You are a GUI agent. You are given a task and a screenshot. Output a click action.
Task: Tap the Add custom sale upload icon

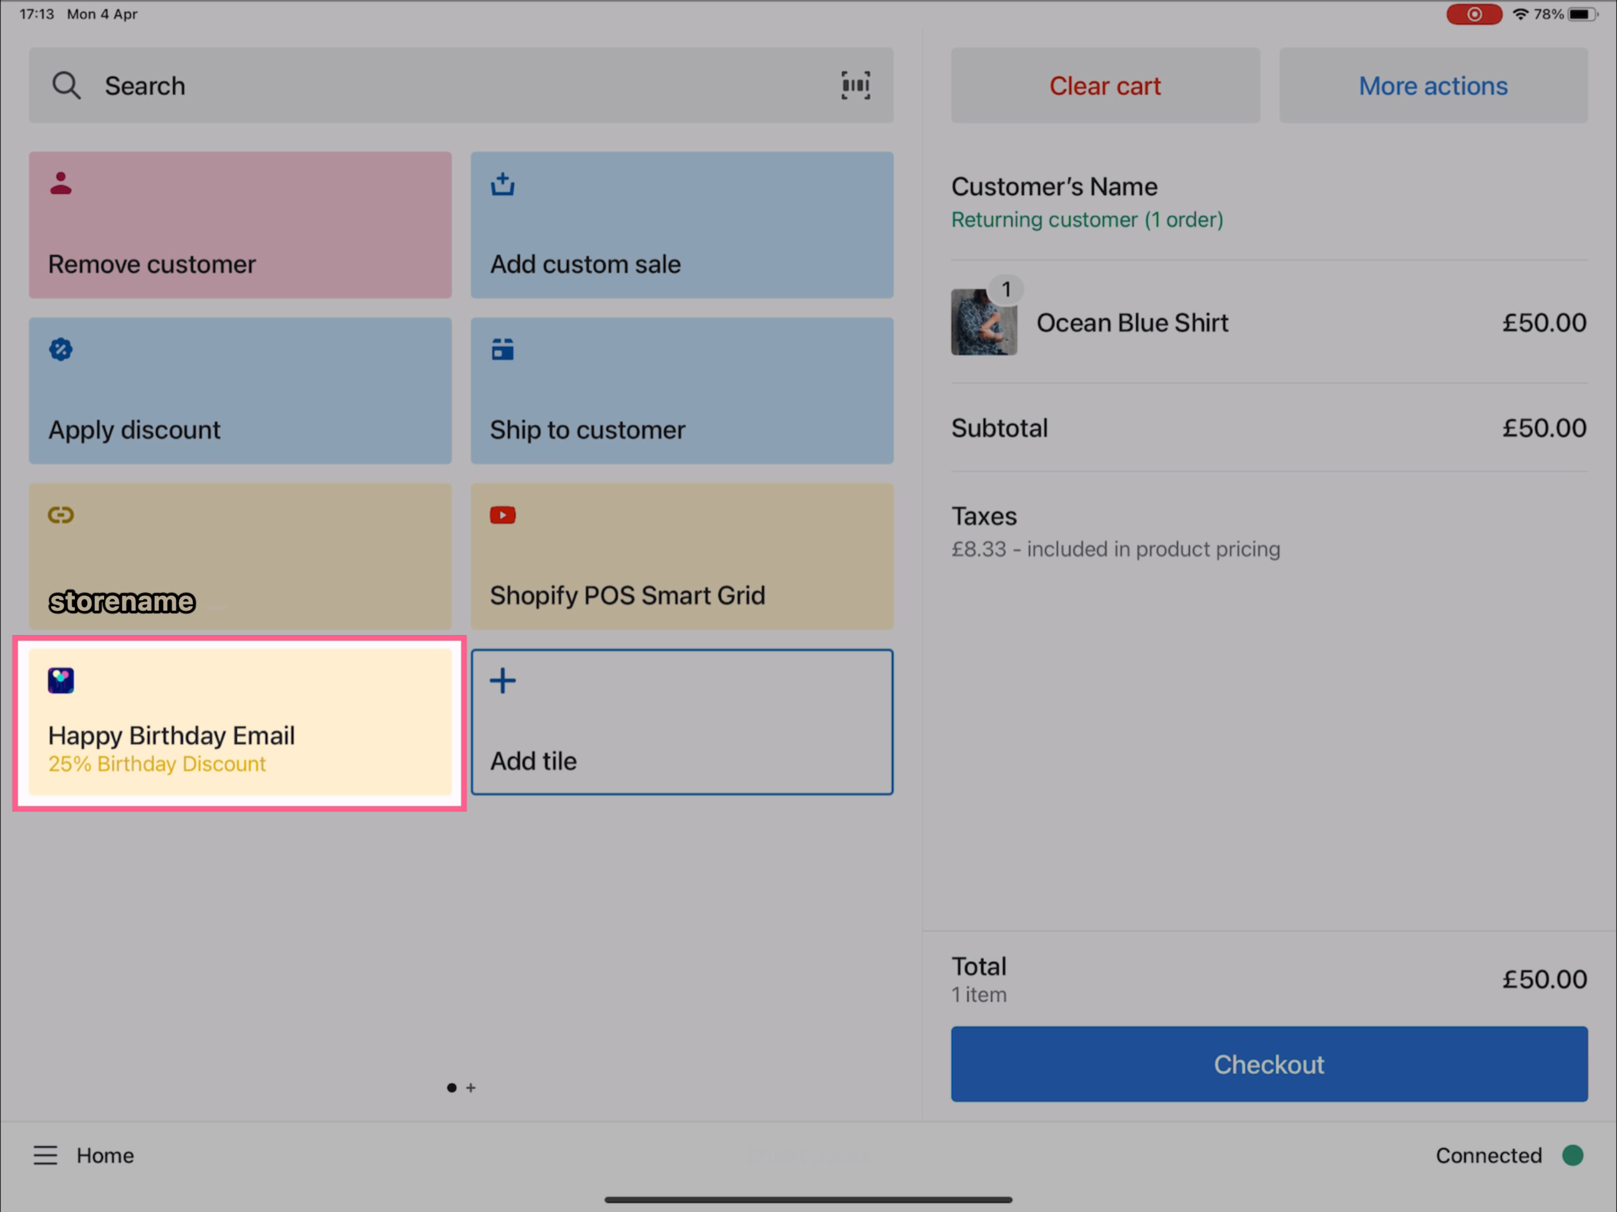click(x=502, y=184)
